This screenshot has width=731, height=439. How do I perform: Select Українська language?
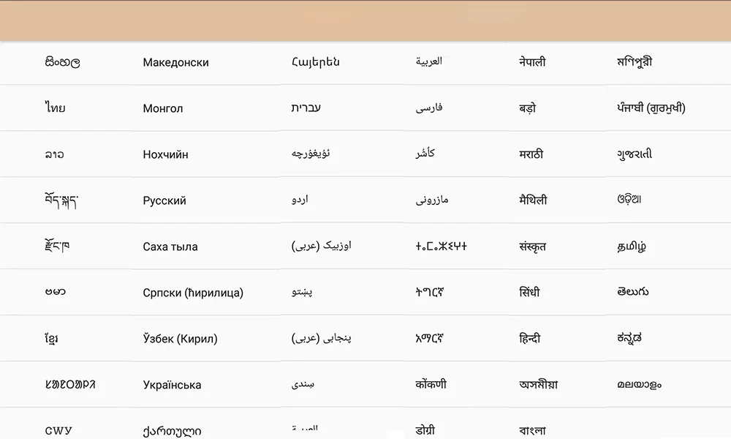point(172,385)
